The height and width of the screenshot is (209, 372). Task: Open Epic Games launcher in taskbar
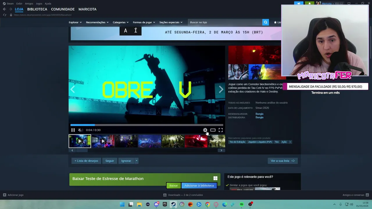165,204
